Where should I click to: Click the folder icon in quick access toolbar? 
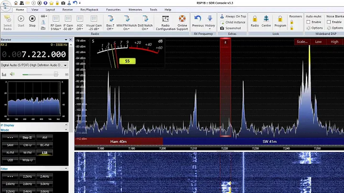(28, 3)
